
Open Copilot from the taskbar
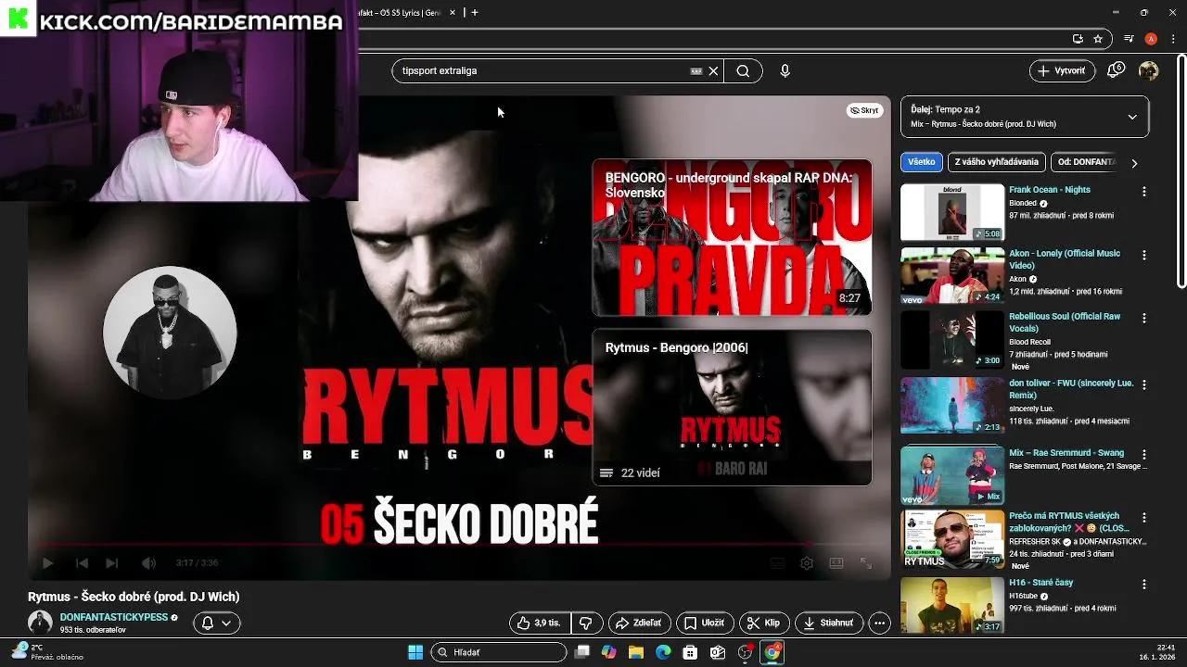click(608, 652)
